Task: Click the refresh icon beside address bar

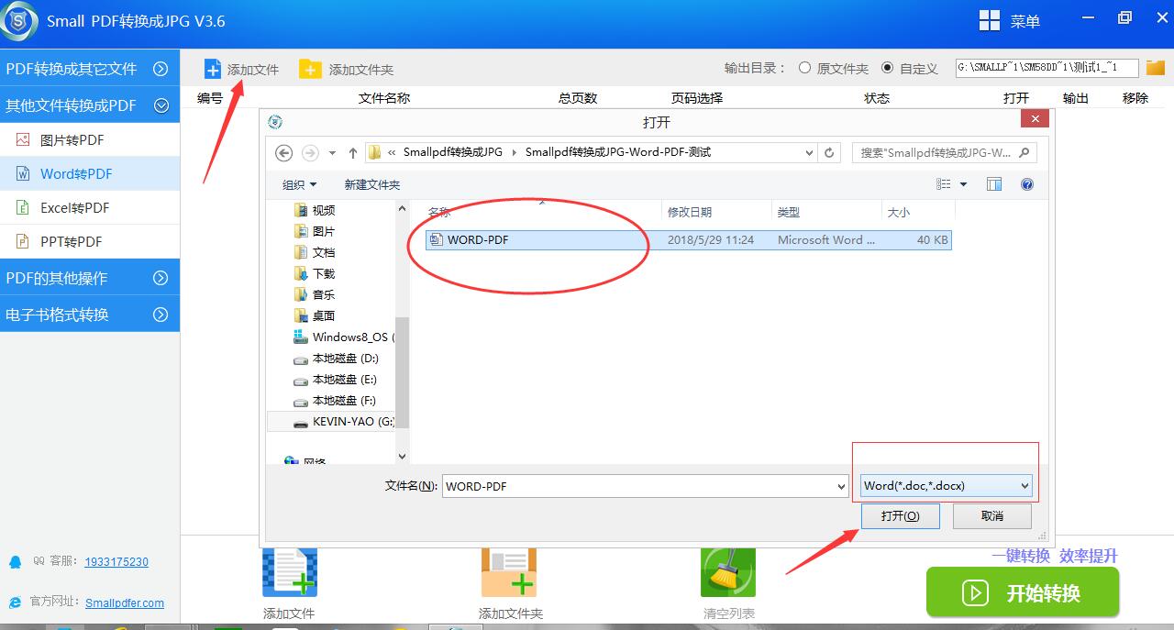Action: pos(830,153)
